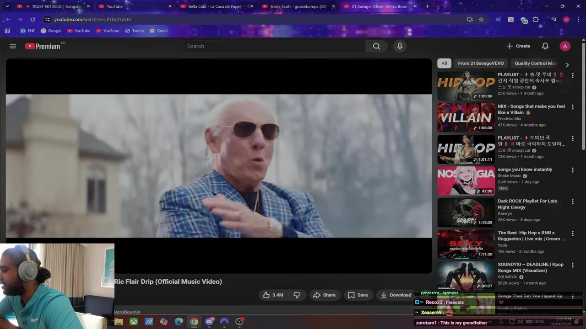The height and width of the screenshot is (329, 586).
Task: Share the video
Action: click(324, 295)
